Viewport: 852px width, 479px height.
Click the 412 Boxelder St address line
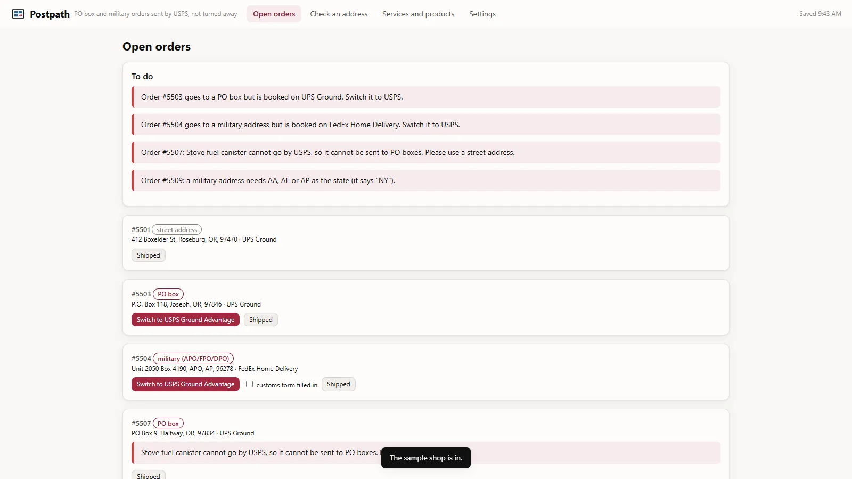pyautogui.click(x=204, y=240)
